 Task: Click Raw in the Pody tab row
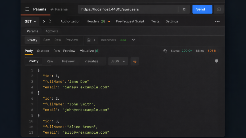(x=57, y=51)
